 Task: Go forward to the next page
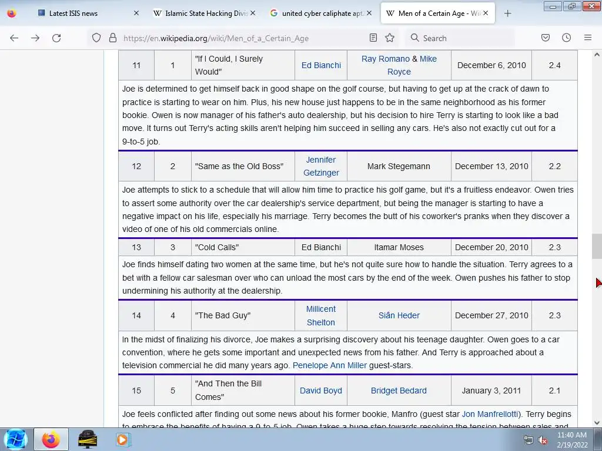coord(35,38)
